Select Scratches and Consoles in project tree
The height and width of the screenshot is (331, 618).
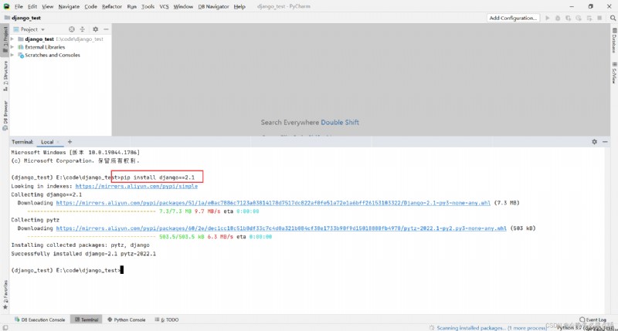[53, 55]
